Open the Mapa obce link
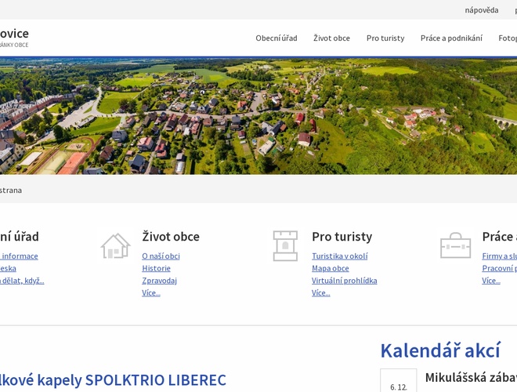 click(x=330, y=268)
